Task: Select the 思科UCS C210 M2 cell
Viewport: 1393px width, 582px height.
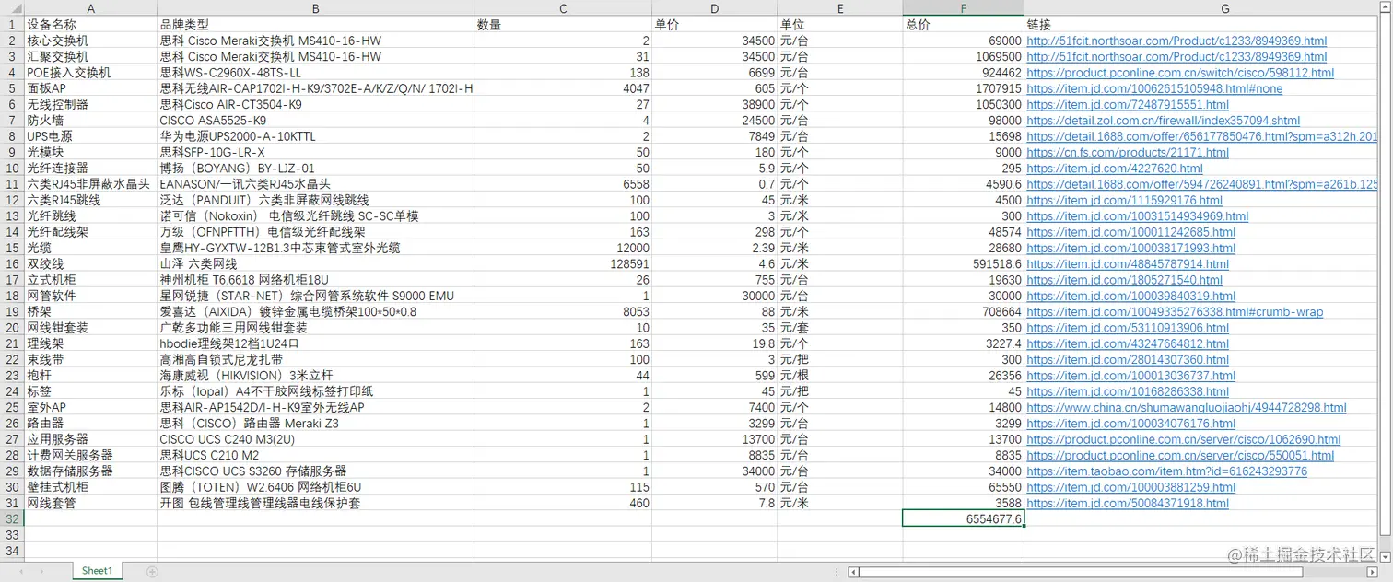Action: click(315, 455)
